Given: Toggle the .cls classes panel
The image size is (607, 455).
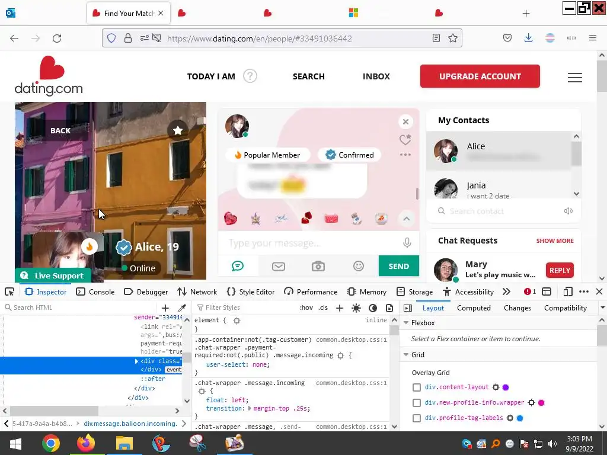Looking at the screenshot, I should point(323,307).
